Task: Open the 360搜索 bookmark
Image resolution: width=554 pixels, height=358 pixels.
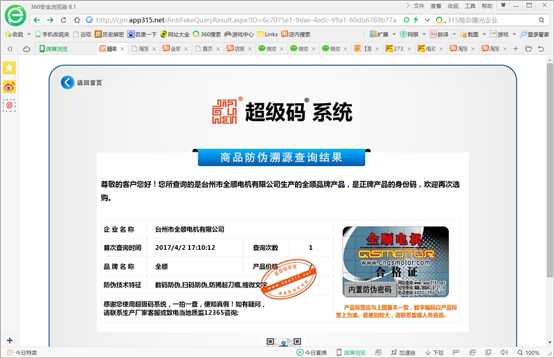Action: coord(206,35)
